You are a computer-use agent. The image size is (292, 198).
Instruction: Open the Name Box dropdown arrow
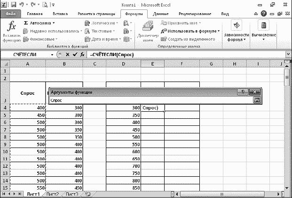[52, 55]
